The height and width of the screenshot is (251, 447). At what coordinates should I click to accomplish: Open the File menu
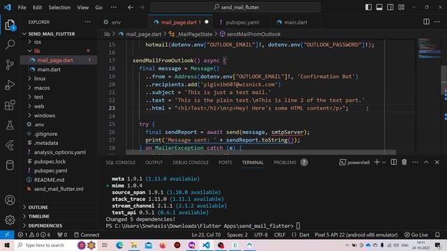pyautogui.click(x=22, y=8)
